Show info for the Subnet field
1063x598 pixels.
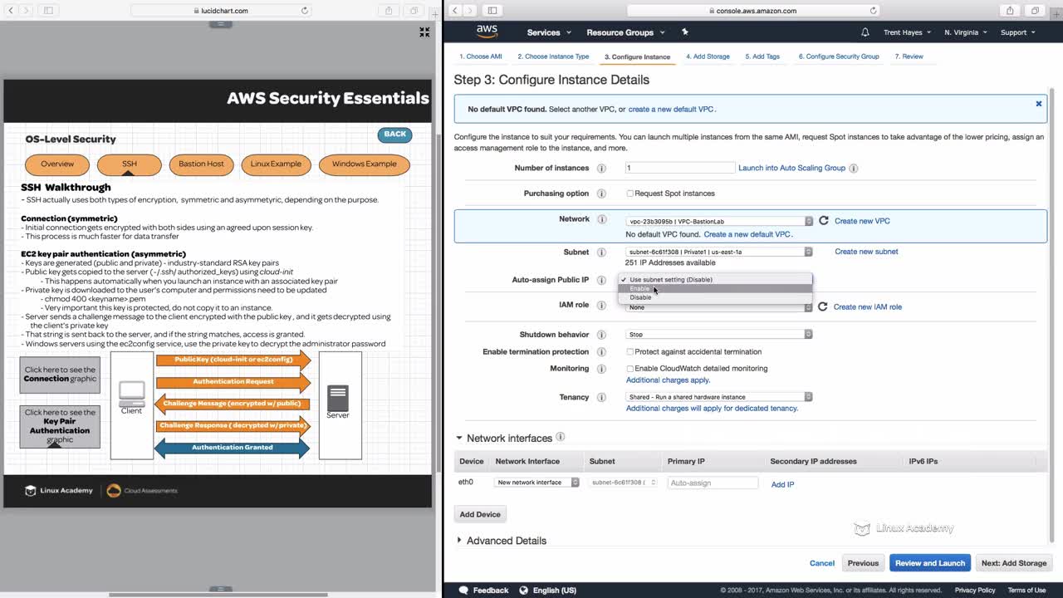click(601, 252)
